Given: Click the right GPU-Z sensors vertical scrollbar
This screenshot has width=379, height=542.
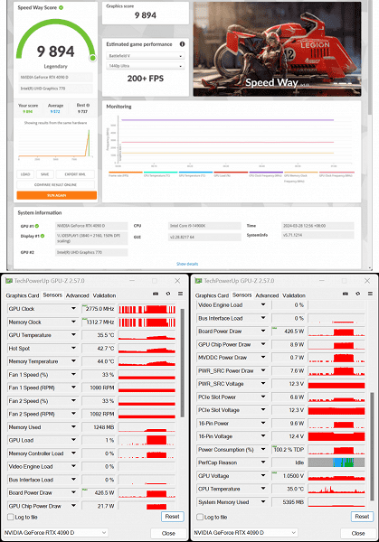Looking at the screenshot, I should tap(372, 446).
